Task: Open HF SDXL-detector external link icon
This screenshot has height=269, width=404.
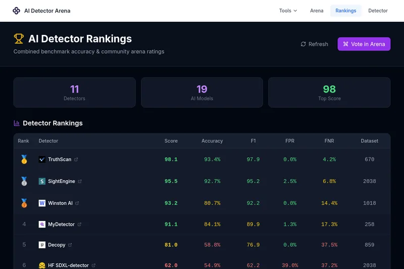Action: [x=93, y=265]
